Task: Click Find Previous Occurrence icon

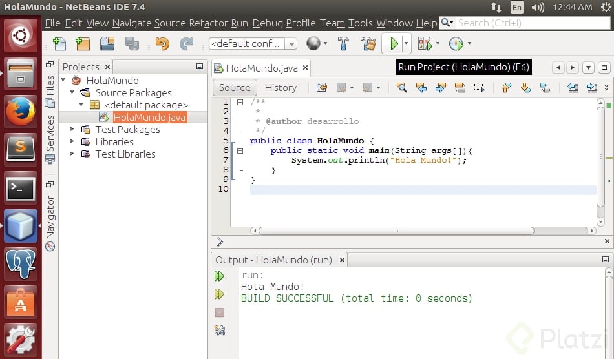Action: [421, 88]
